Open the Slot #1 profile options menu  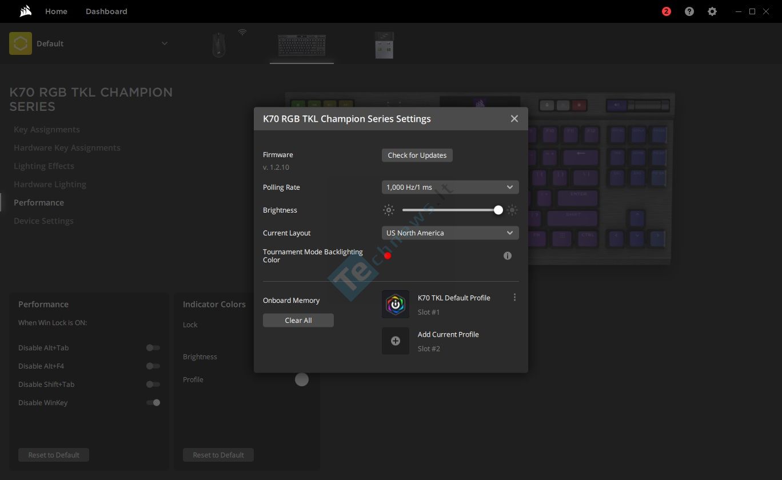pos(514,298)
